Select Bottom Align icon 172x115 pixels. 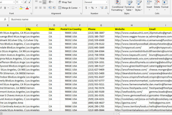click(x=44, y=2)
